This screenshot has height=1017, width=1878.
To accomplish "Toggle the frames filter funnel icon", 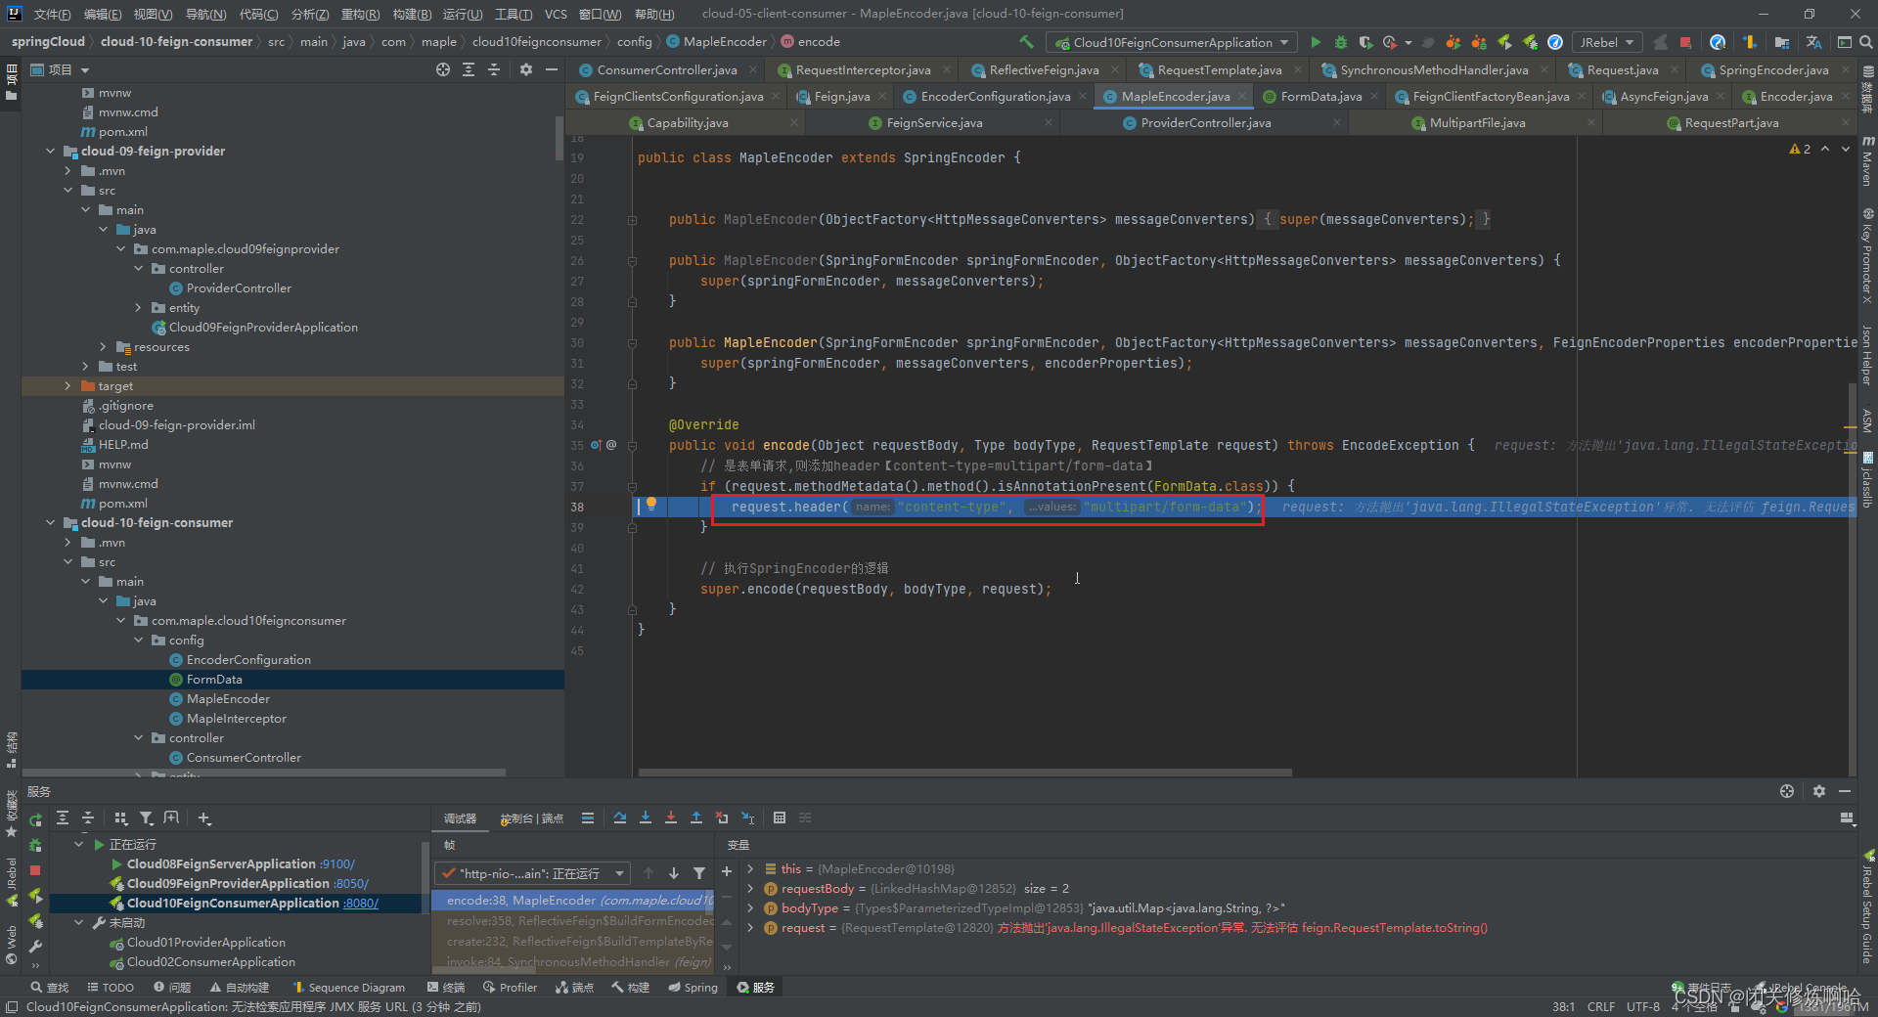I will 699,873.
